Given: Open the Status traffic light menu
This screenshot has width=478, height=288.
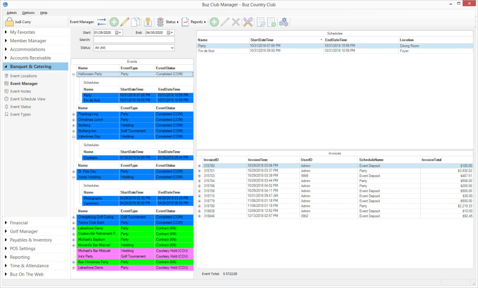Looking at the screenshot, I should pos(167,22).
